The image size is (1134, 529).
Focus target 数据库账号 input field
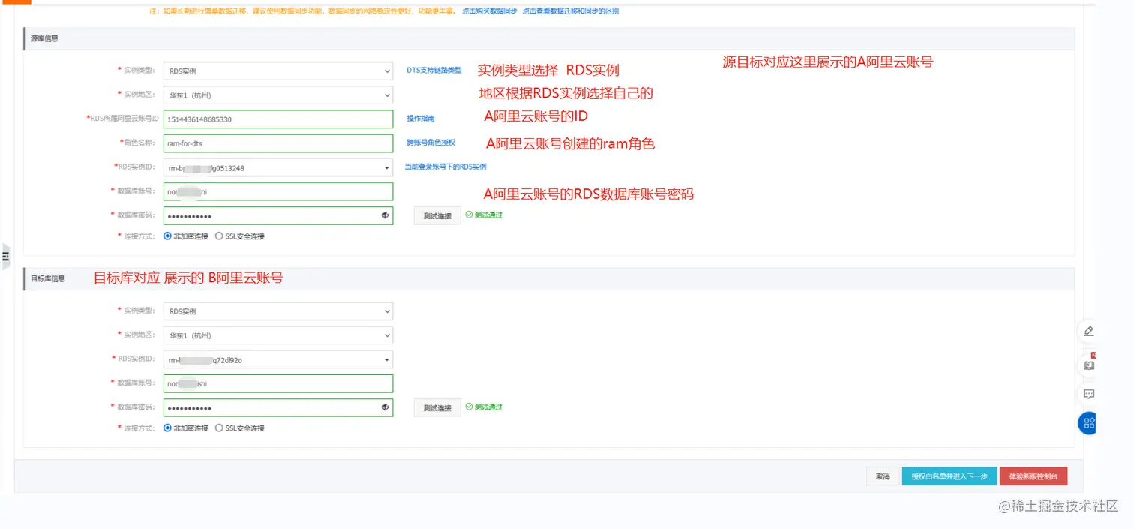point(277,383)
